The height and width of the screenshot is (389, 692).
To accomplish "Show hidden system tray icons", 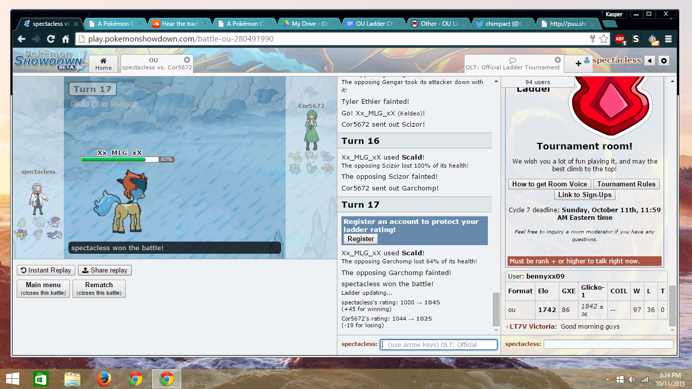I will (x=608, y=379).
